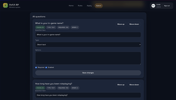Sign out of the account
Viewport: 176px width, 100px height.
pos(167,6)
